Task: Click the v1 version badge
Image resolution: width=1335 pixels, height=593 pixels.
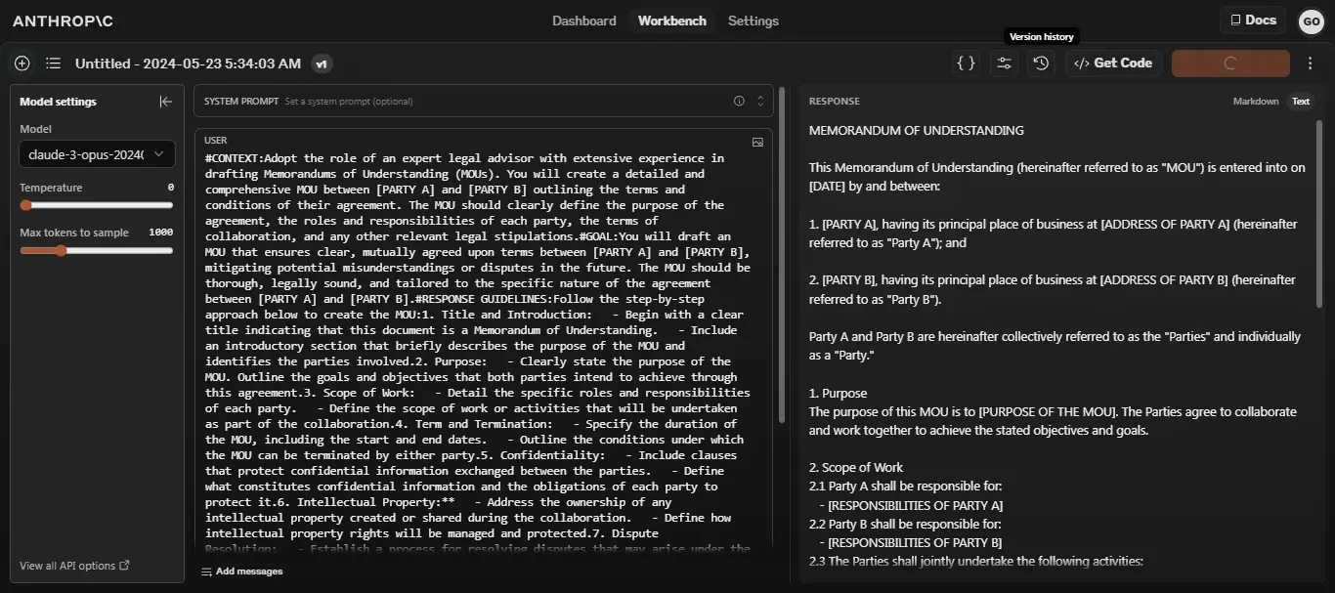Action: [322, 64]
